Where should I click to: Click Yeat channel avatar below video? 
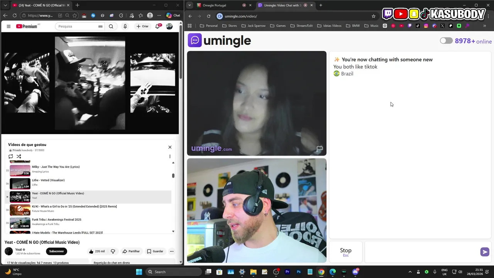click(x=8, y=251)
